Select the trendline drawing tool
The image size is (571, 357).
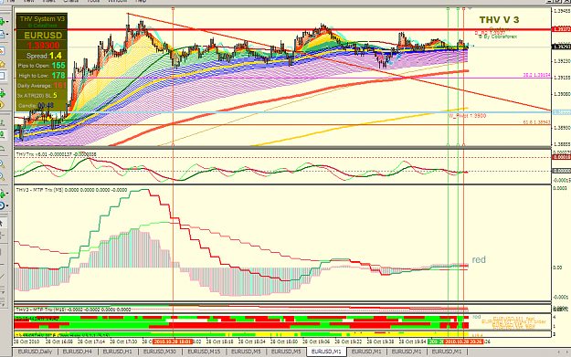point(2,277)
